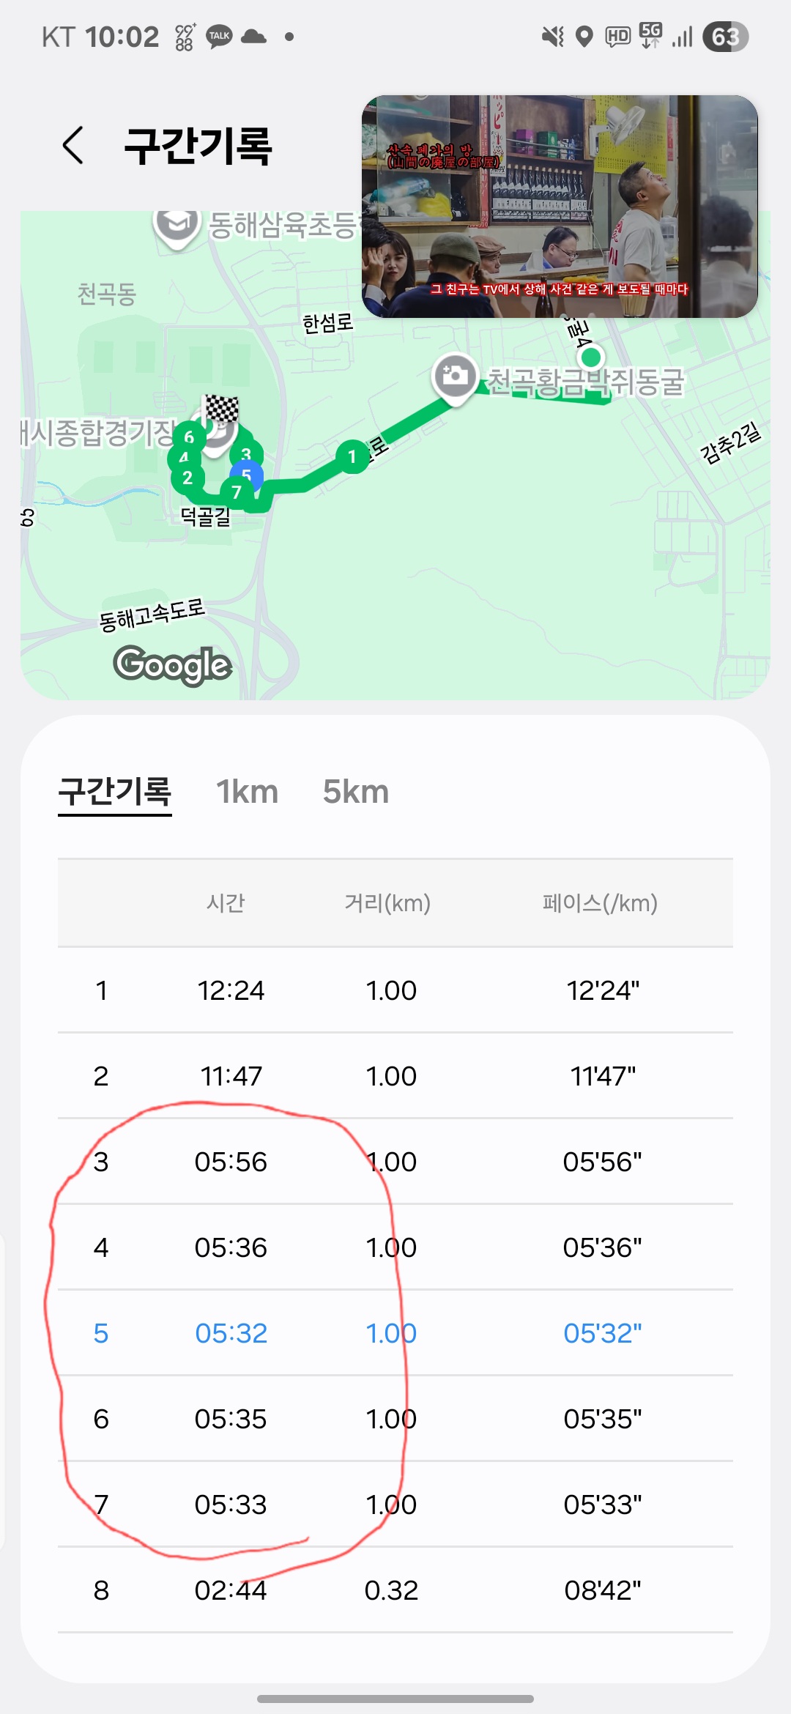791x1714 pixels.
Task: Tap lap 8 row with 0.32 km
Action: point(395,1590)
